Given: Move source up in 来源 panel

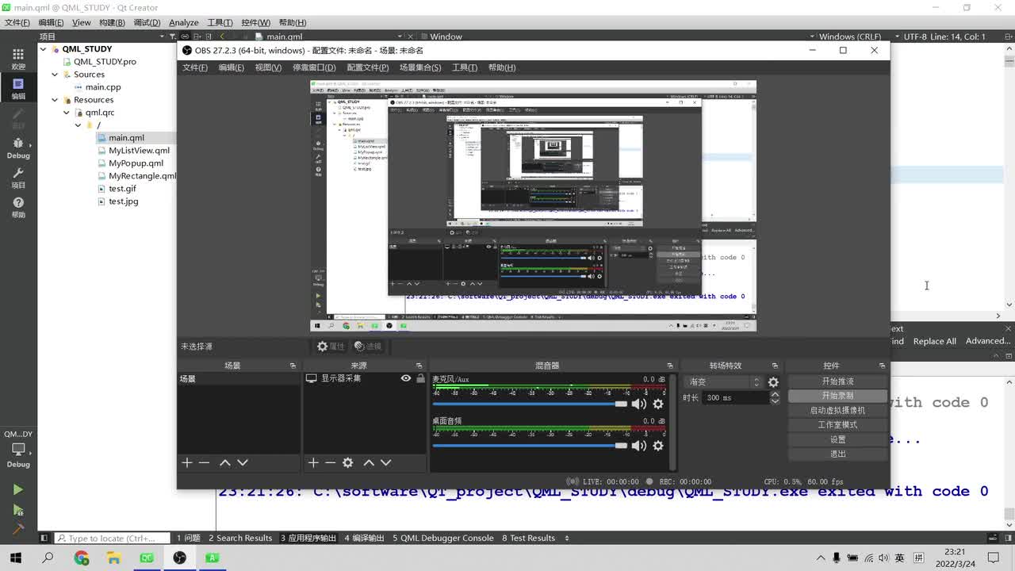Looking at the screenshot, I should (369, 462).
